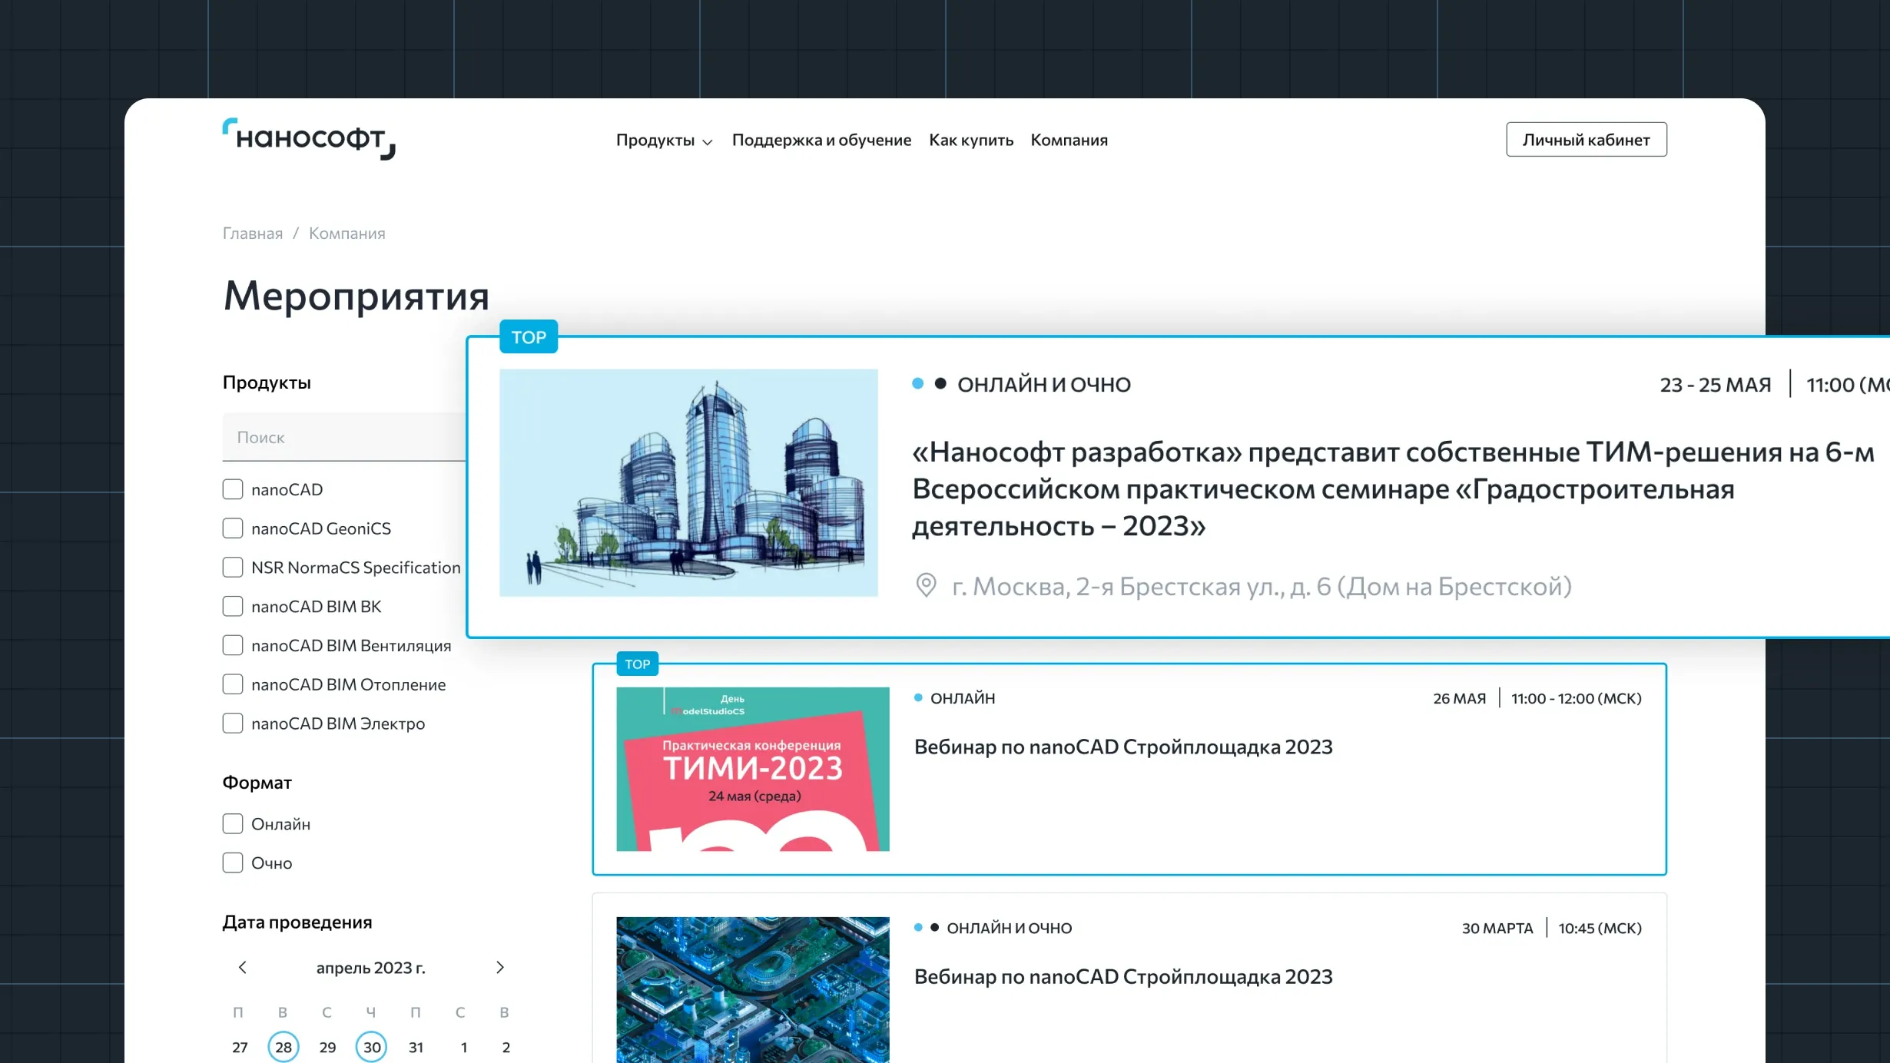The width and height of the screenshot is (1890, 1063).
Task: Check nanoCAD GeoniCS option
Action: [233, 528]
